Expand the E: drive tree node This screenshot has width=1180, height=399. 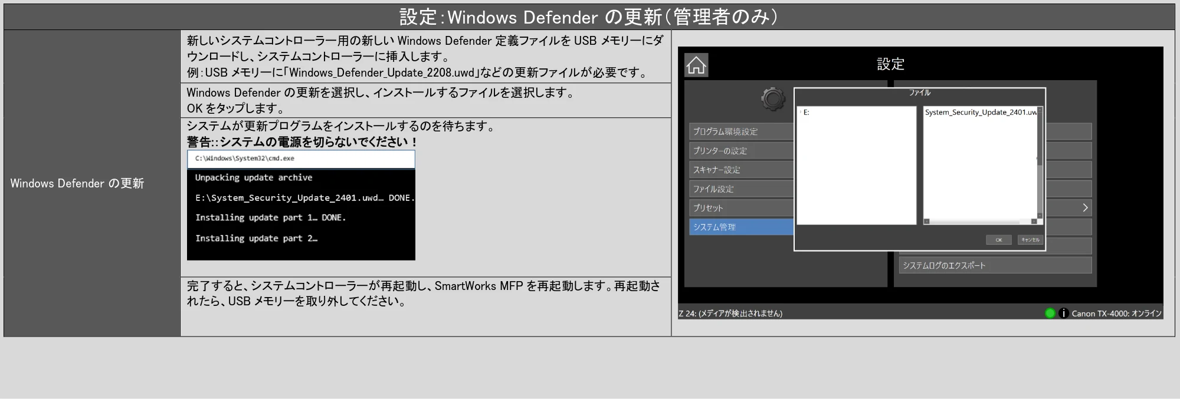[801, 112]
